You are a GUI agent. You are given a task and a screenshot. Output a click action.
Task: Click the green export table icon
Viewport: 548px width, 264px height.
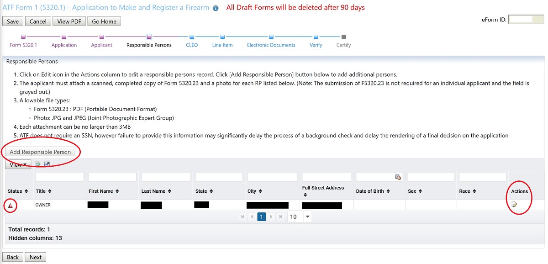[x=37, y=164]
